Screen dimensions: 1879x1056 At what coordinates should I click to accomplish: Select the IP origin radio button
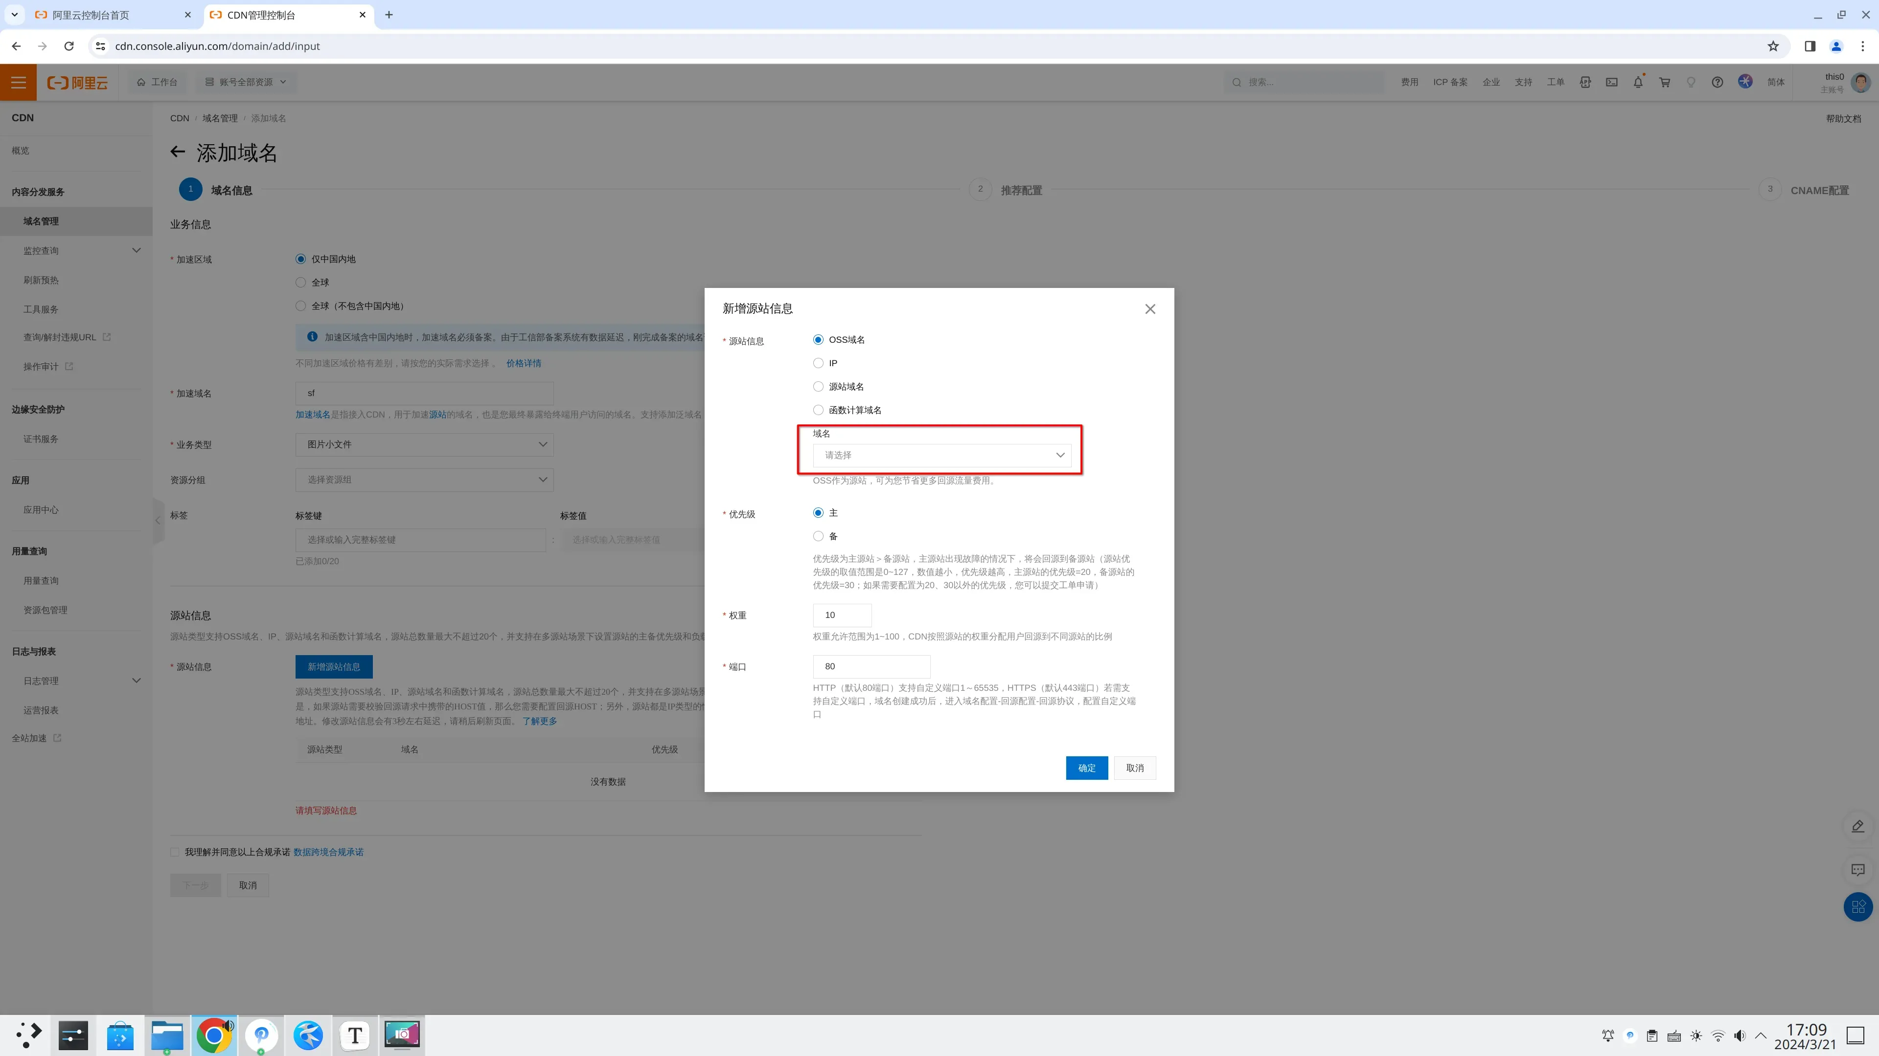pos(818,363)
